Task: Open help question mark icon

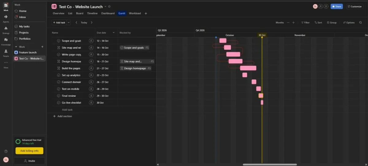Action: (6, 151)
